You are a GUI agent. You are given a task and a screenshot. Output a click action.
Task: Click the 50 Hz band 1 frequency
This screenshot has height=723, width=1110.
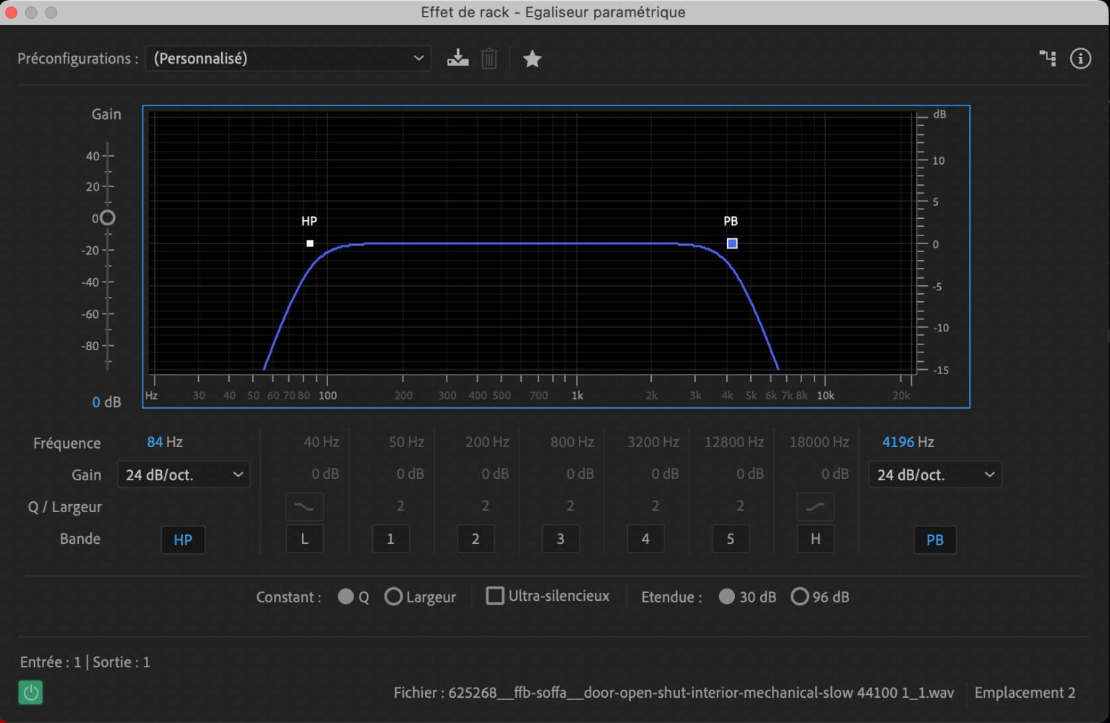click(x=406, y=442)
